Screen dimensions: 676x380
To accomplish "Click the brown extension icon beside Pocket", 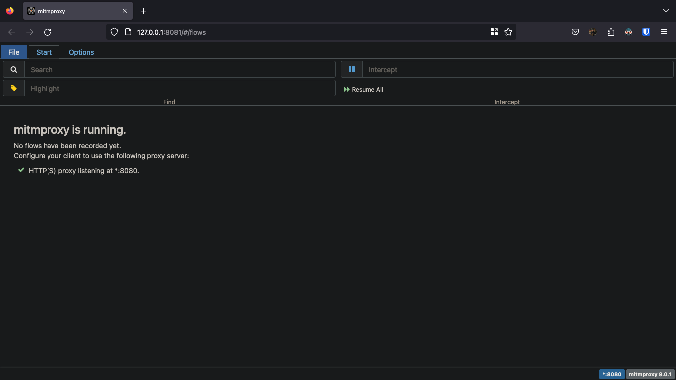I will [593, 32].
